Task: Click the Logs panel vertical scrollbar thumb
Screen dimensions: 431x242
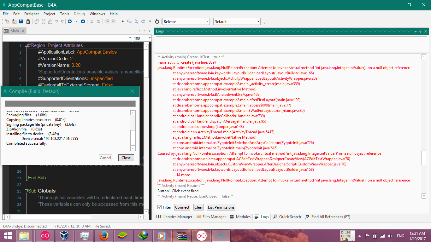Action: pos(424,158)
